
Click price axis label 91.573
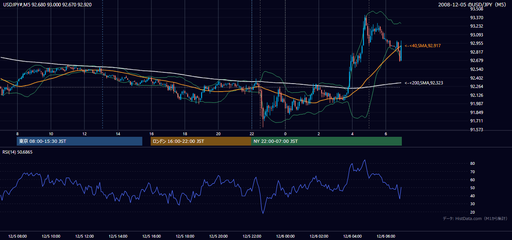(476, 130)
